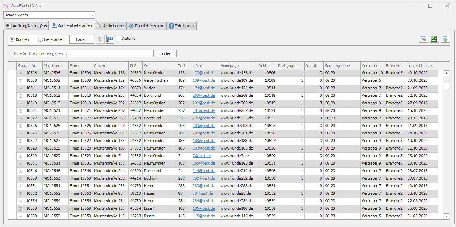Open the table settings gear icon
456x227 pixels.
(424, 39)
